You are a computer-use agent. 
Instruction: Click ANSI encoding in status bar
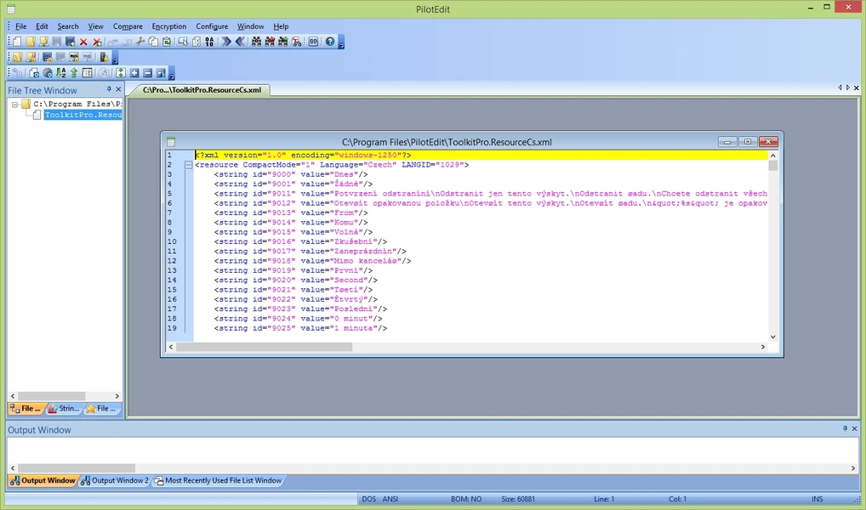pos(390,499)
